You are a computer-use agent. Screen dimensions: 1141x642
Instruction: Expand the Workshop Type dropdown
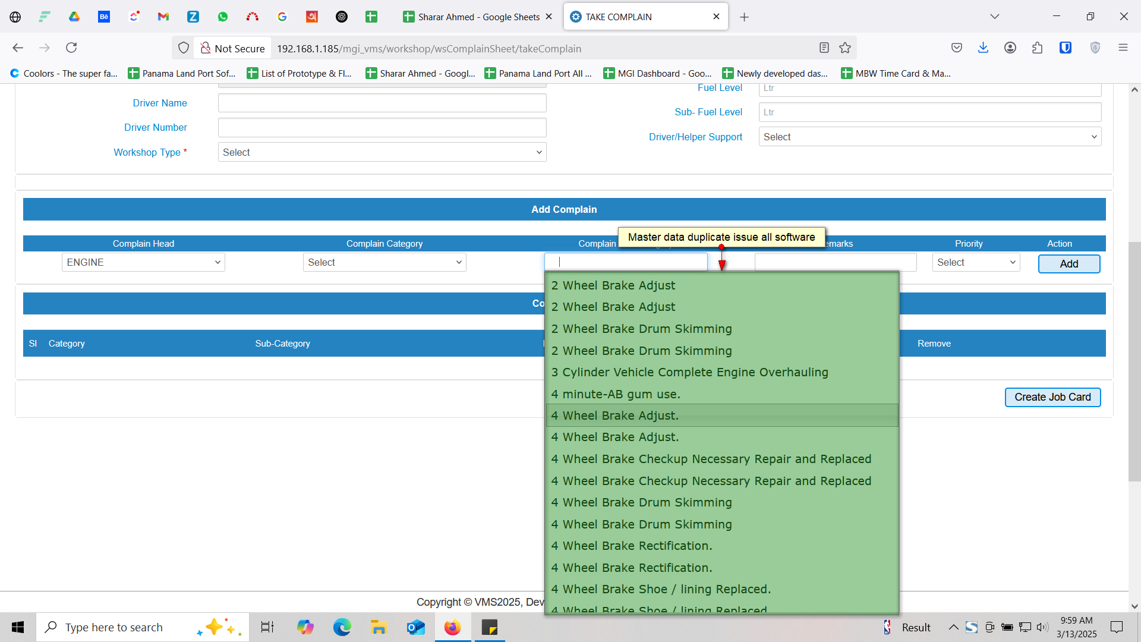382,152
